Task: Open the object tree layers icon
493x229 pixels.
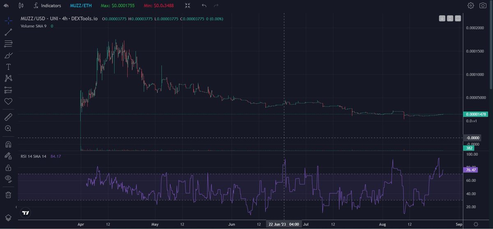Action: 8,218
